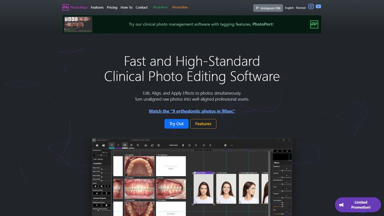The image size is (384, 216).
Task: Select the grid layout tool with cyan underline
Action: (x=112, y=145)
